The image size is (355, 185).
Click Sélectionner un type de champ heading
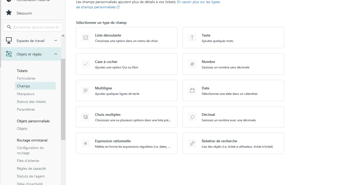tap(101, 23)
